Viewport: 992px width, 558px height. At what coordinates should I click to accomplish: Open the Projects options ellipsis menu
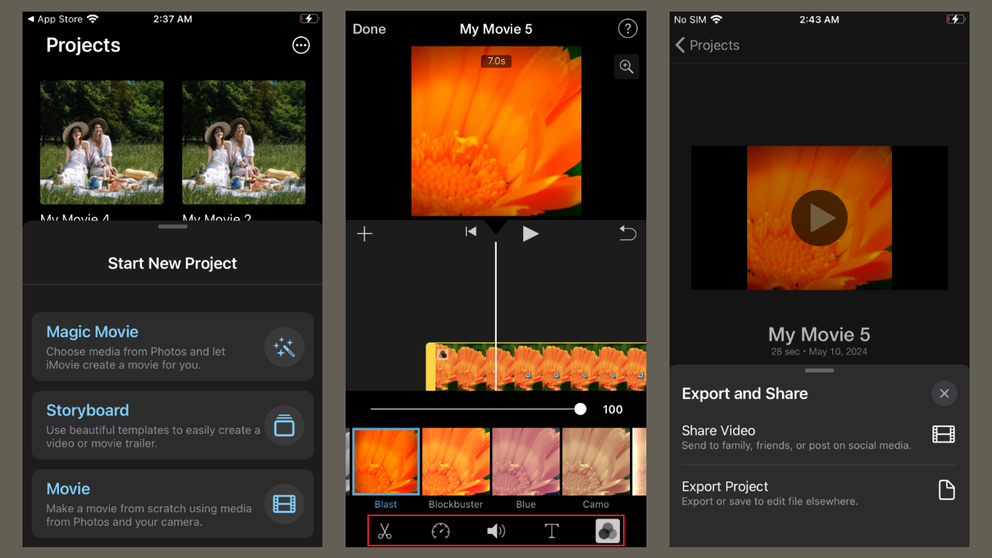click(301, 45)
